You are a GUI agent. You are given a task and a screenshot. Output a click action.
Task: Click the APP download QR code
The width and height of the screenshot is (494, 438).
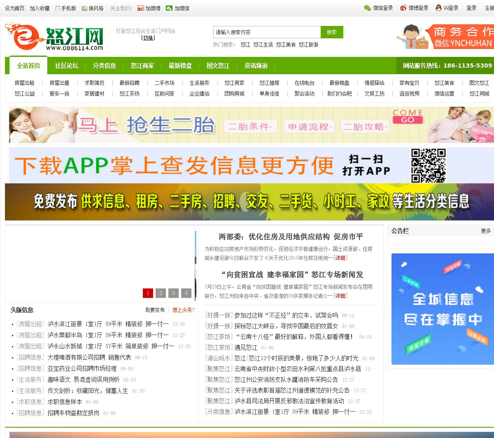429,165
